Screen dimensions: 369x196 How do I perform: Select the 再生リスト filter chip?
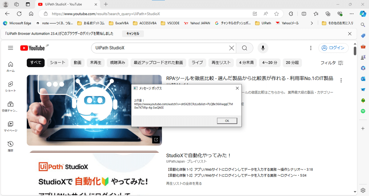(221, 63)
